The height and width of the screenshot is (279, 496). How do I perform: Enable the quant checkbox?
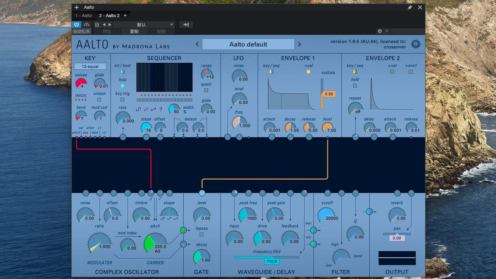coord(206,90)
